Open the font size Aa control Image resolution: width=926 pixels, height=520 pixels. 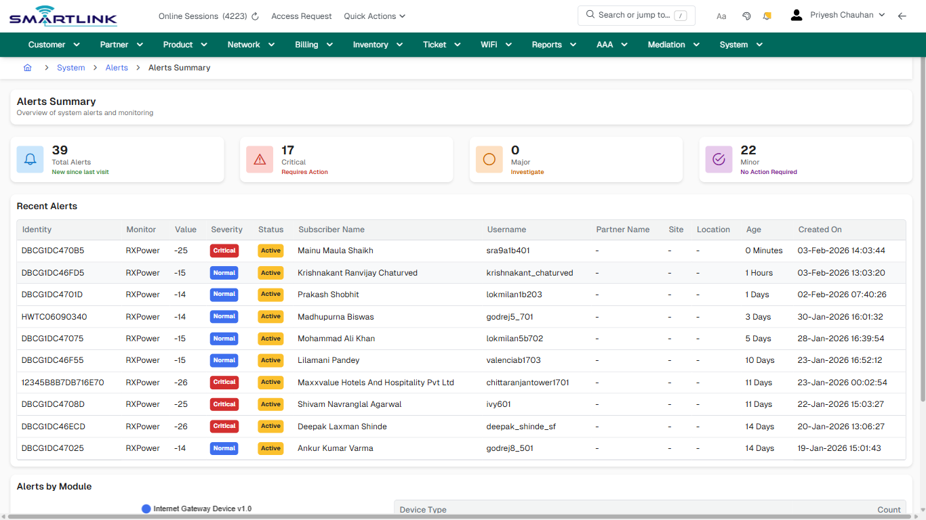pyautogui.click(x=721, y=16)
